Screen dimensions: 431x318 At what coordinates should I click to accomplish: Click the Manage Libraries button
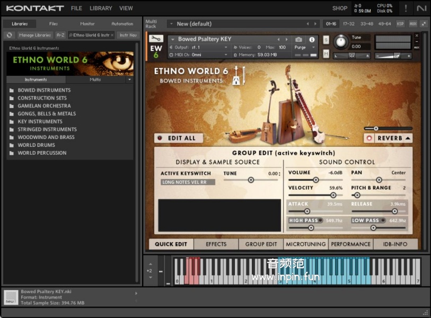coord(35,35)
